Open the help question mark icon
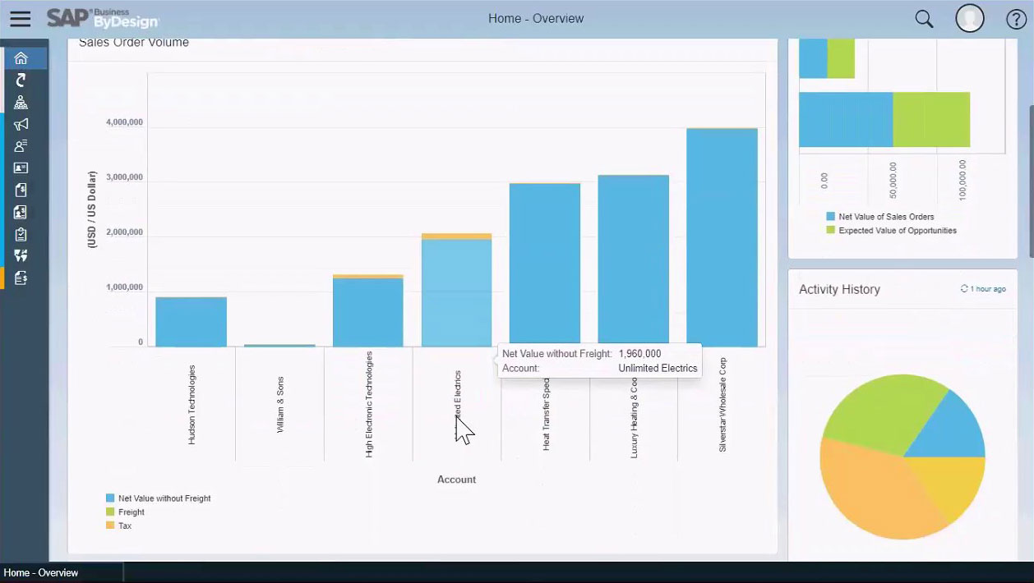 pyautogui.click(x=1016, y=19)
